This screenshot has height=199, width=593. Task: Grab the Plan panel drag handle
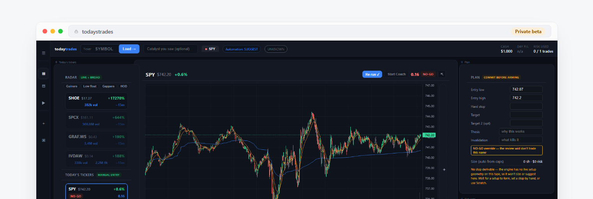point(462,62)
